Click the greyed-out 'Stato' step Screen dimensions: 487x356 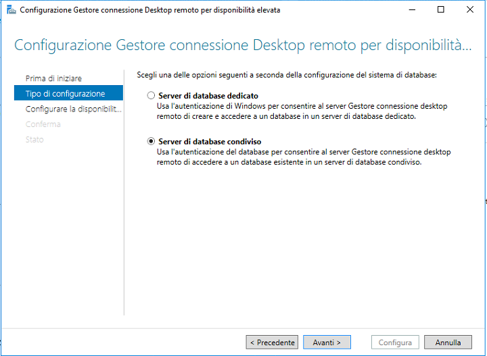pos(34,140)
